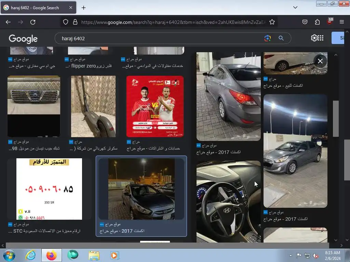Screen dimensions: 350x262
Task: Open the electric scooter image result
Action: pos(93,106)
